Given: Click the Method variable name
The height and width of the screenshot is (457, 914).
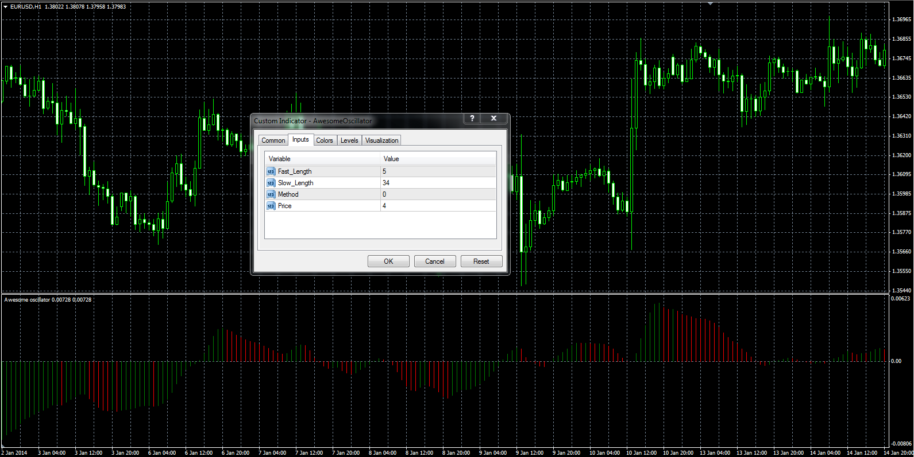Looking at the screenshot, I should [x=288, y=194].
